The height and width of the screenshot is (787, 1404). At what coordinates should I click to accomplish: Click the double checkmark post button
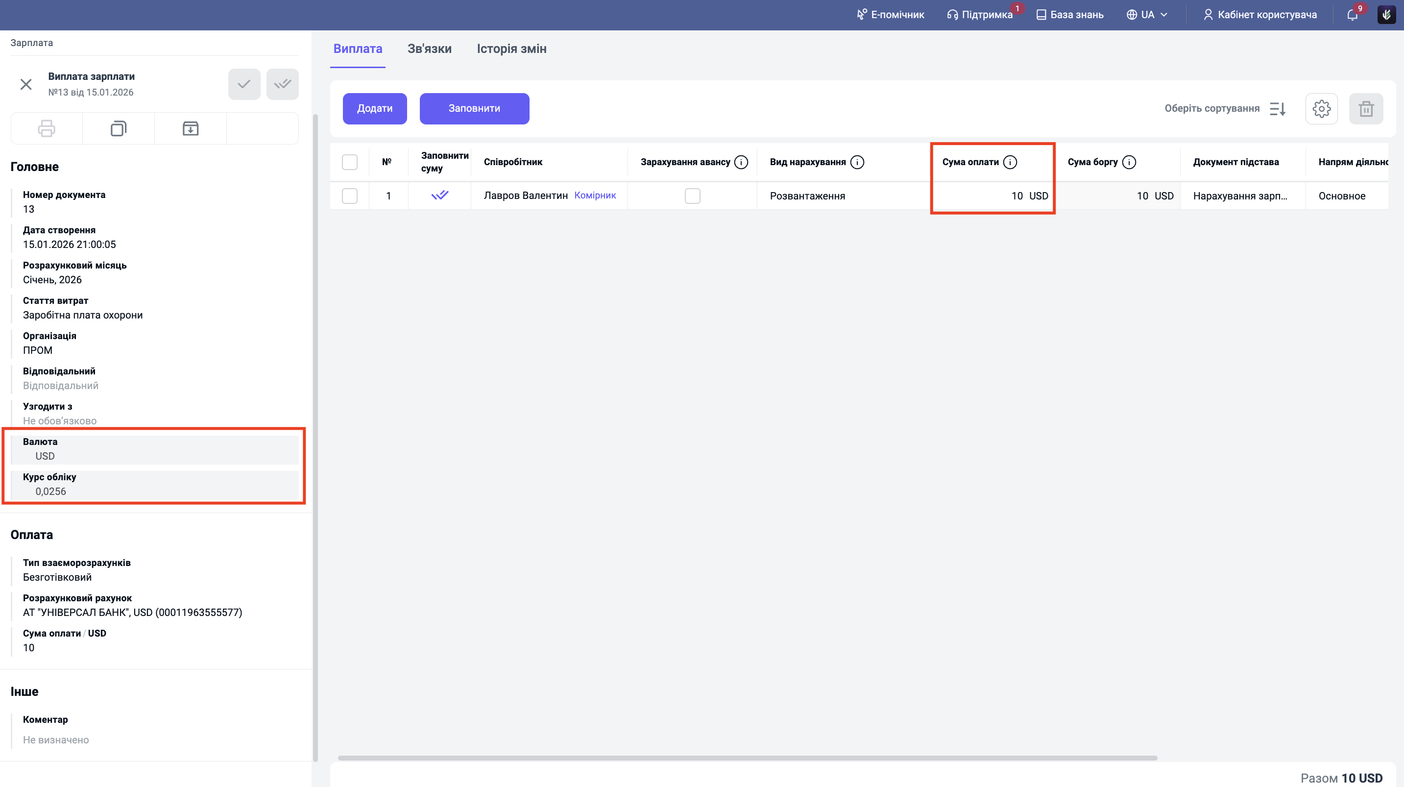[282, 84]
